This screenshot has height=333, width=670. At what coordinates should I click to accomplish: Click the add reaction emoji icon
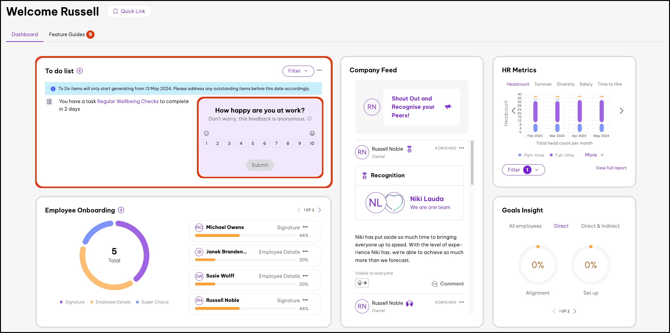pos(362,283)
